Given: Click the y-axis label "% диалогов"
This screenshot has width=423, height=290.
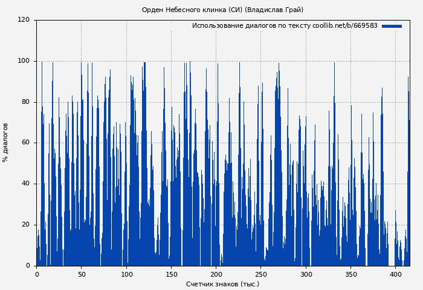Looking at the screenshot, I should 6,143.
